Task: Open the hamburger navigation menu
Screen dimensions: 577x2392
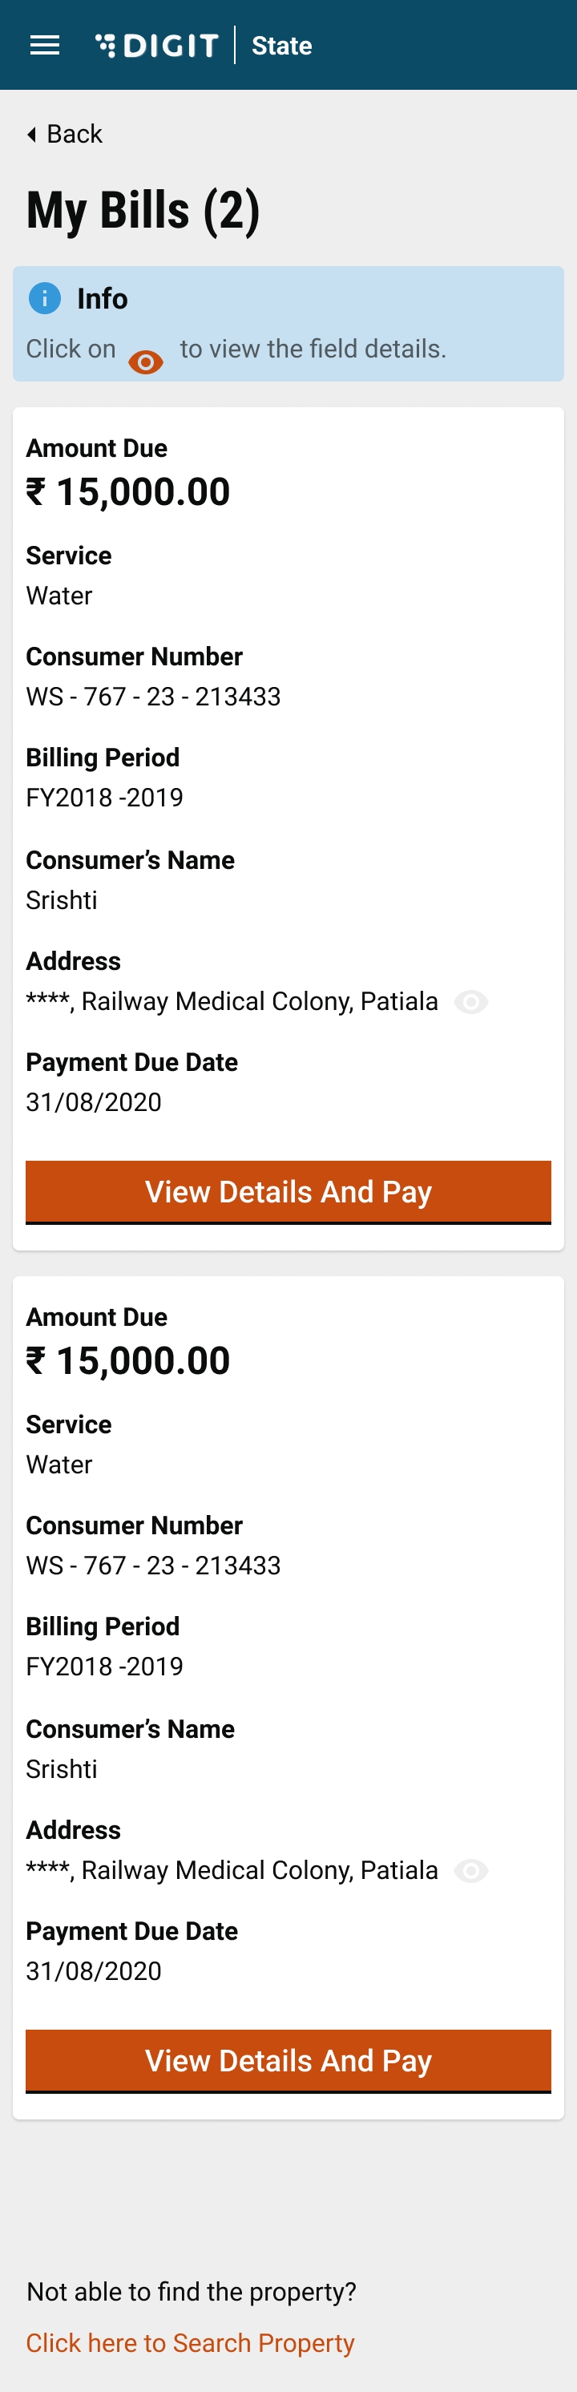Action: [x=45, y=46]
